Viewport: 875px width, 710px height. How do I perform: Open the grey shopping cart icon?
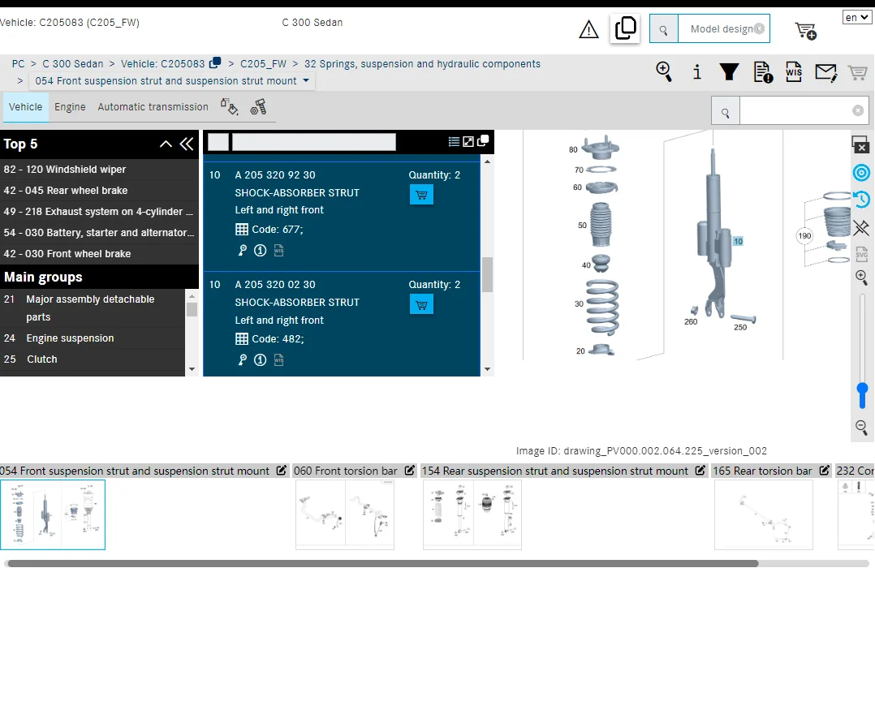coord(857,72)
